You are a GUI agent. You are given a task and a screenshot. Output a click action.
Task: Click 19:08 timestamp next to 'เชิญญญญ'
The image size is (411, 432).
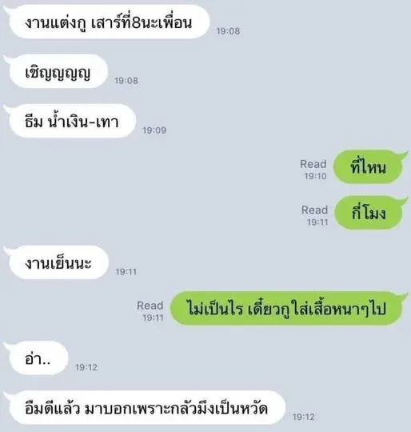tap(126, 81)
